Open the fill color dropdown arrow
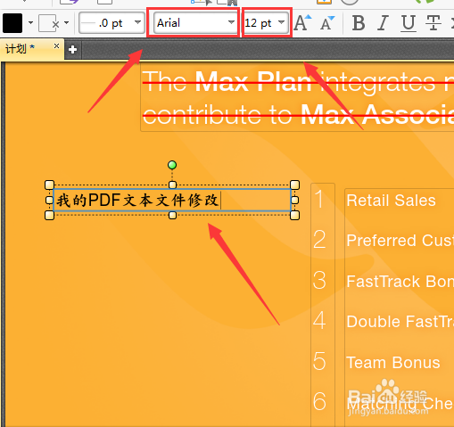This screenshot has height=427, width=454. (x=67, y=23)
